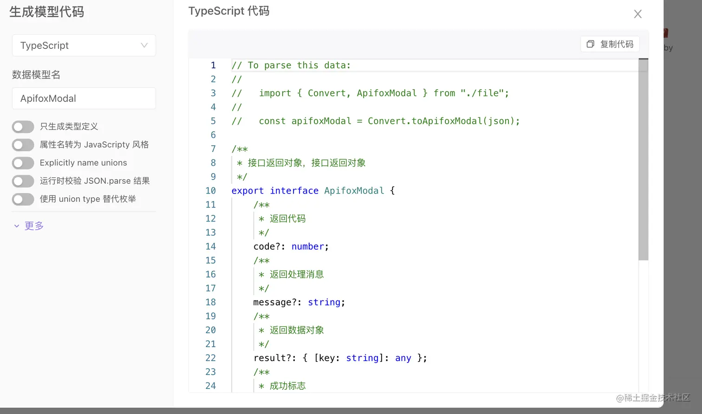The height and width of the screenshot is (414, 702).
Task: Click the 'code?: number;' line
Action: pyautogui.click(x=291, y=246)
